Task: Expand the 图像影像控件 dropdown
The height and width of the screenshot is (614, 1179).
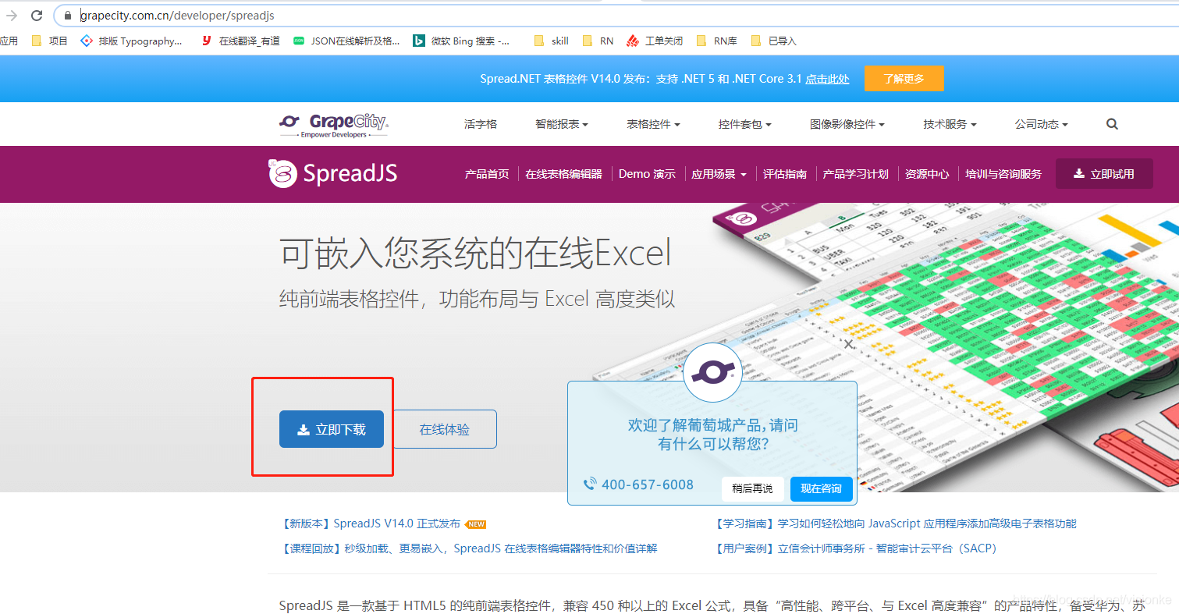Action: tap(847, 124)
